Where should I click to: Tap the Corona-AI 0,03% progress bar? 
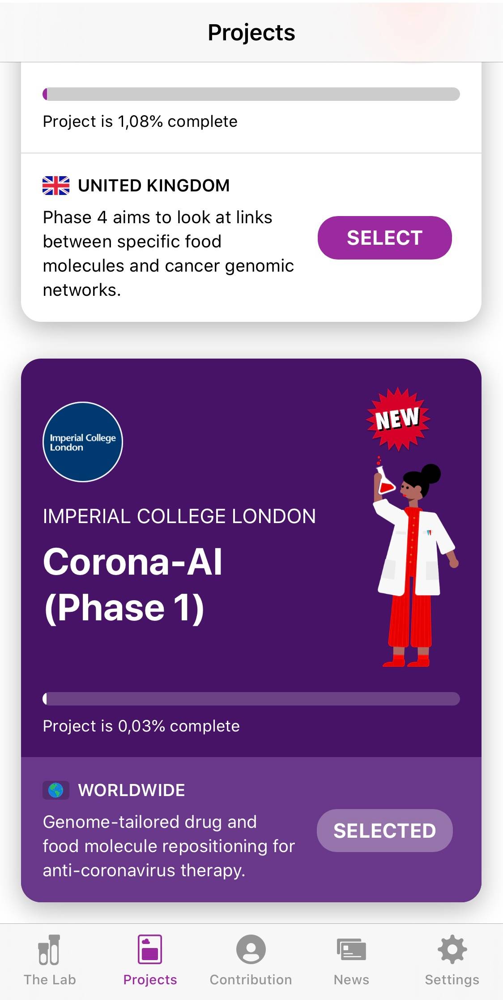251,699
